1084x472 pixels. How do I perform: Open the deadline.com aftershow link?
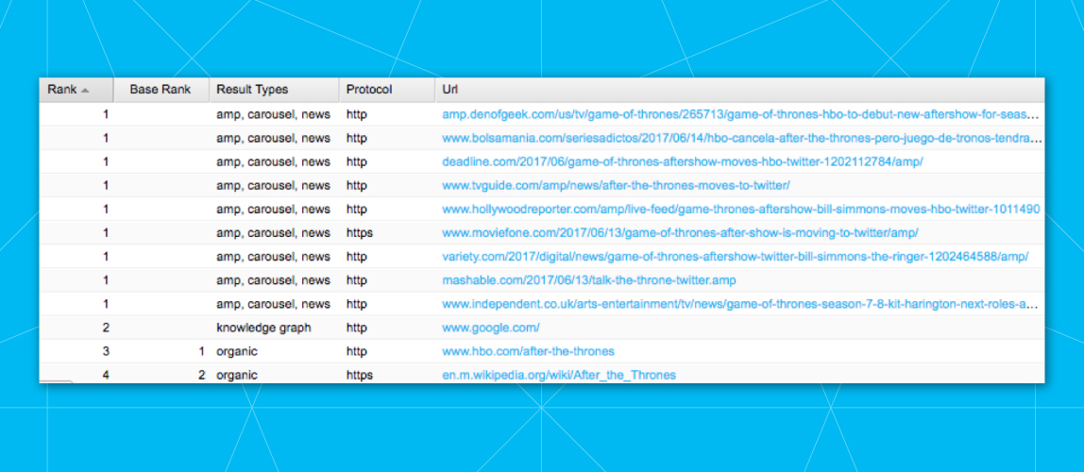(x=682, y=161)
